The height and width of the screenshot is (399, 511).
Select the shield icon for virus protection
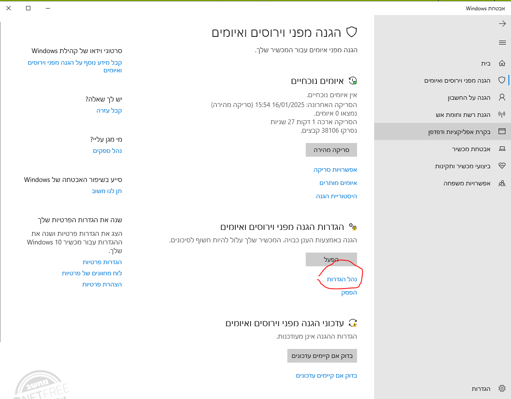pos(501,80)
